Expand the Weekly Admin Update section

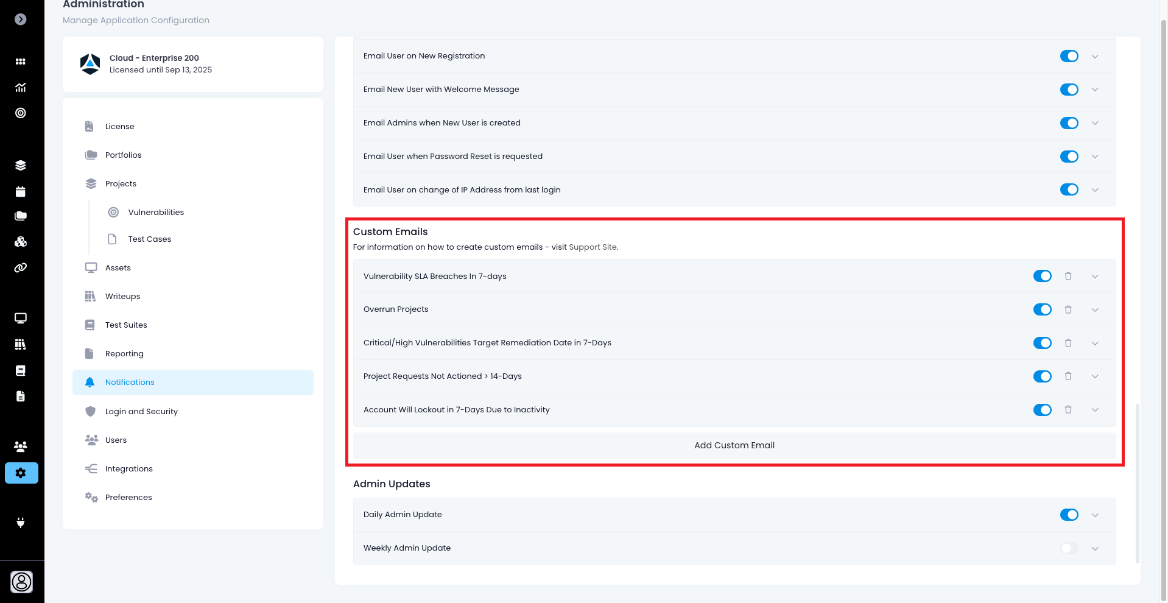tap(1095, 548)
